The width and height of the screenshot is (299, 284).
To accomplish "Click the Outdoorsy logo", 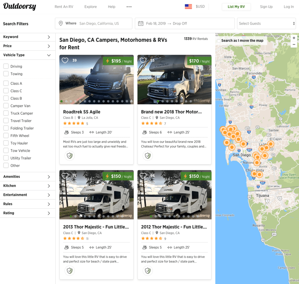I will [20, 6].
